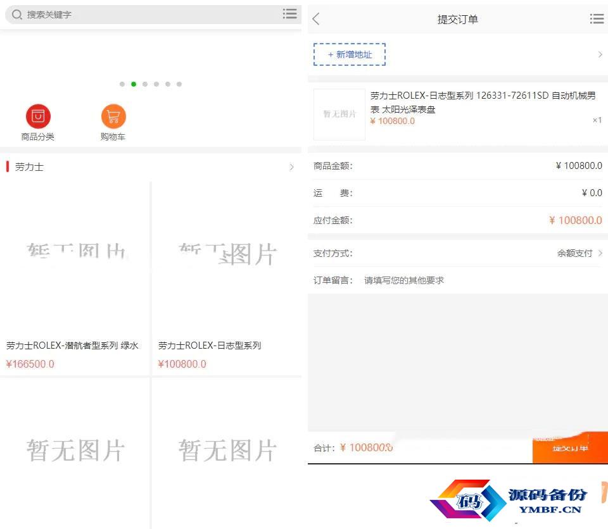Viewport: 608px width, 529px height.
Task: Click the 应付金额 ¥ 100800.0 value
Action: point(576,220)
